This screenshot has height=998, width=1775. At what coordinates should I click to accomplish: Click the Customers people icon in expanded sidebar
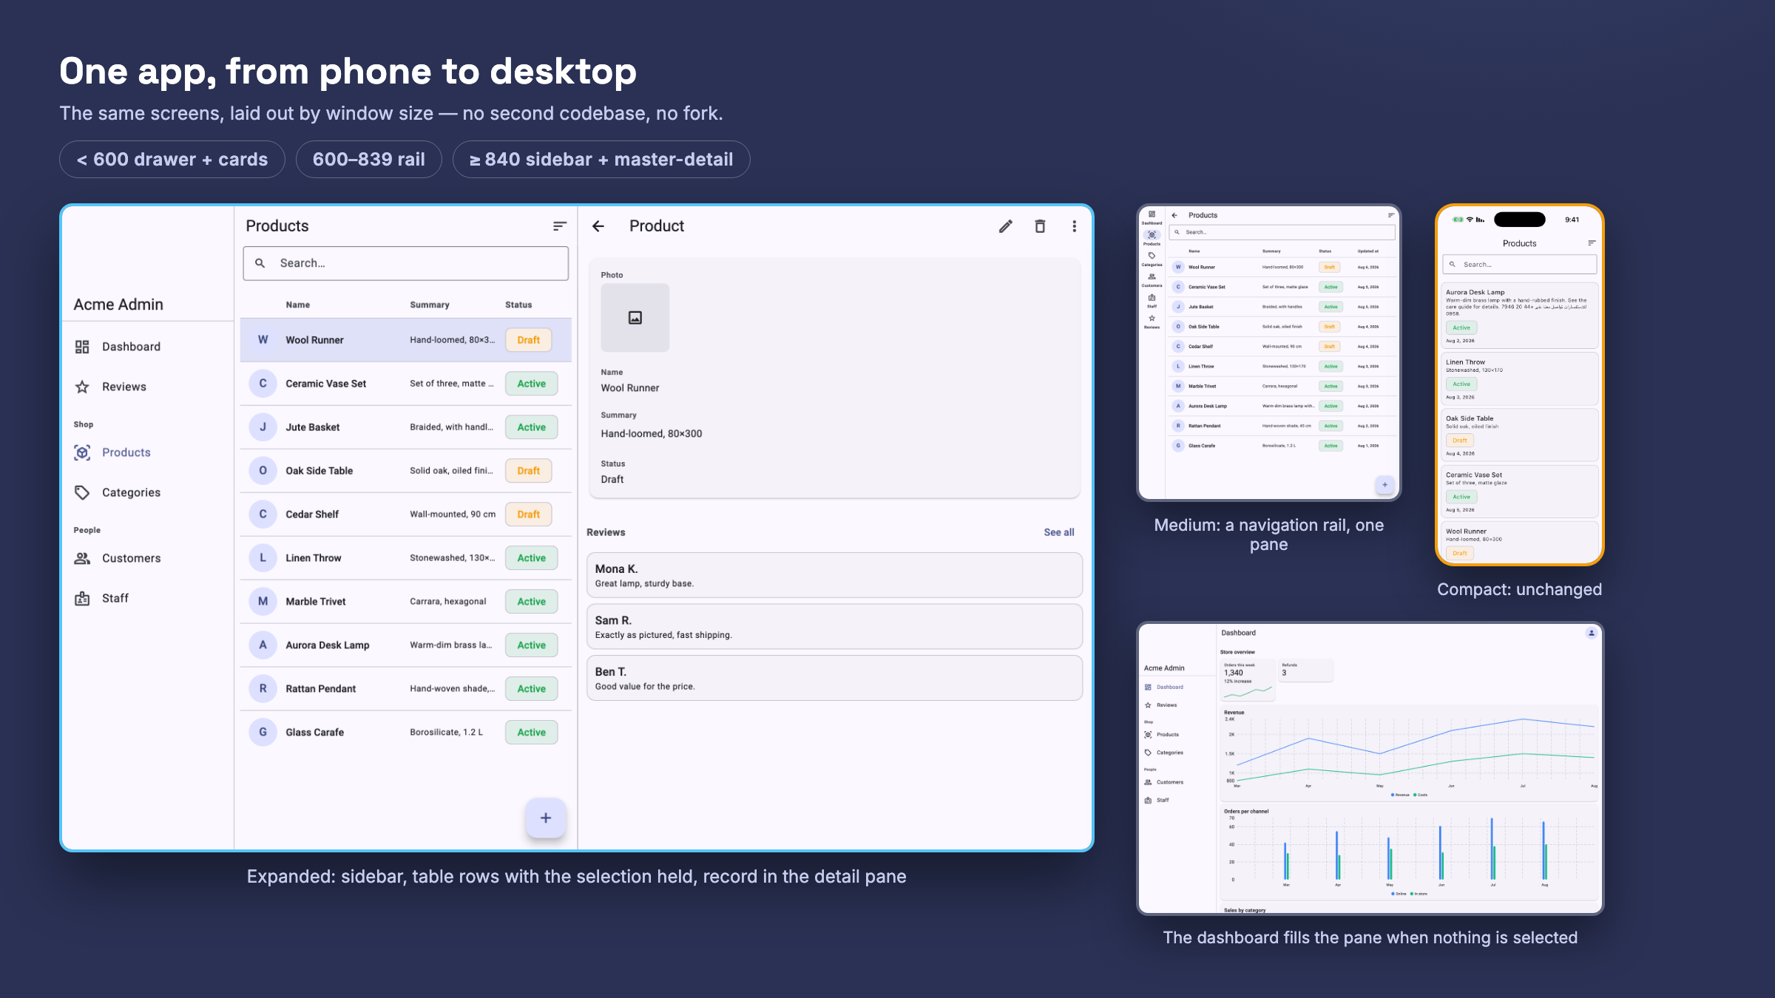coord(82,558)
